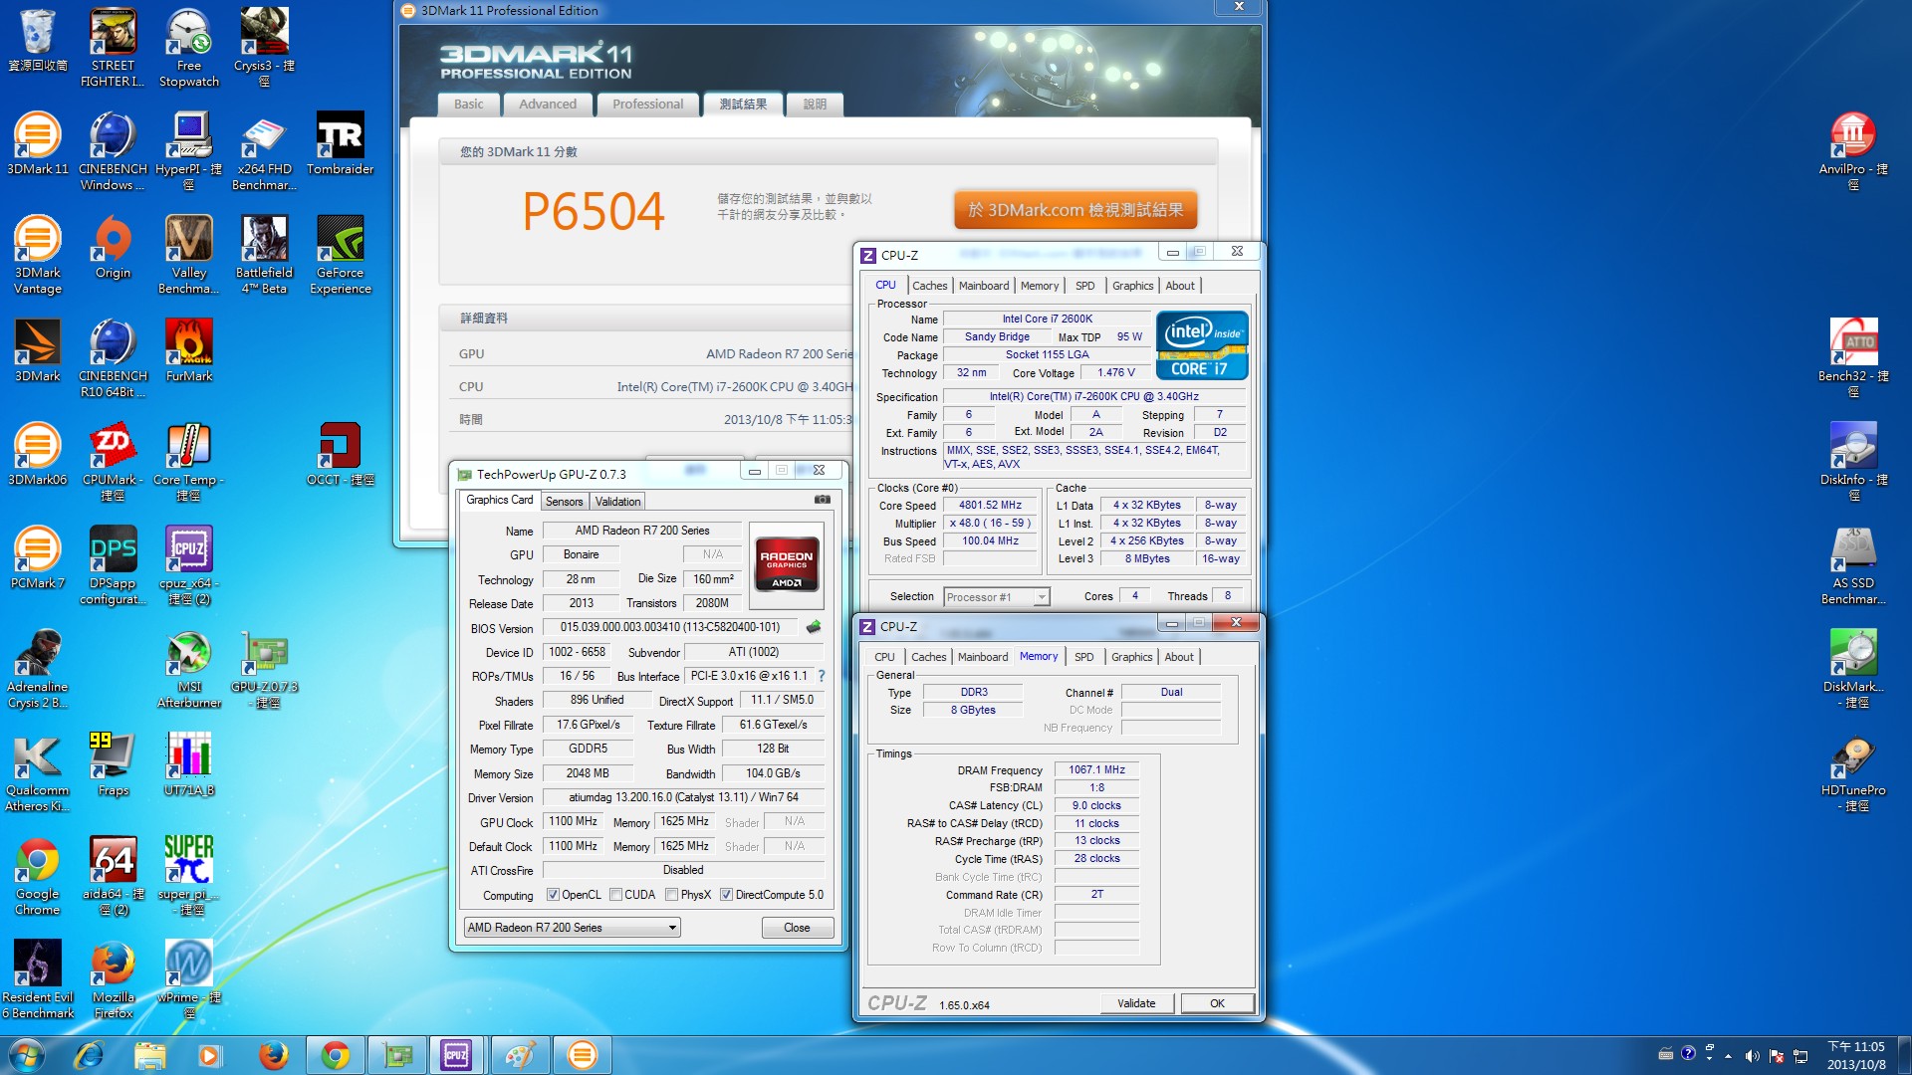Click the GPU Clock 1100 MHz field

(573, 822)
